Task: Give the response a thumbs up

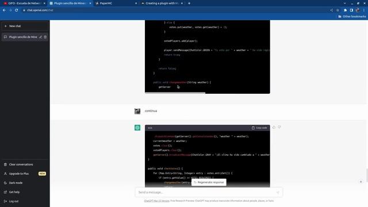Action: pos(274,127)
